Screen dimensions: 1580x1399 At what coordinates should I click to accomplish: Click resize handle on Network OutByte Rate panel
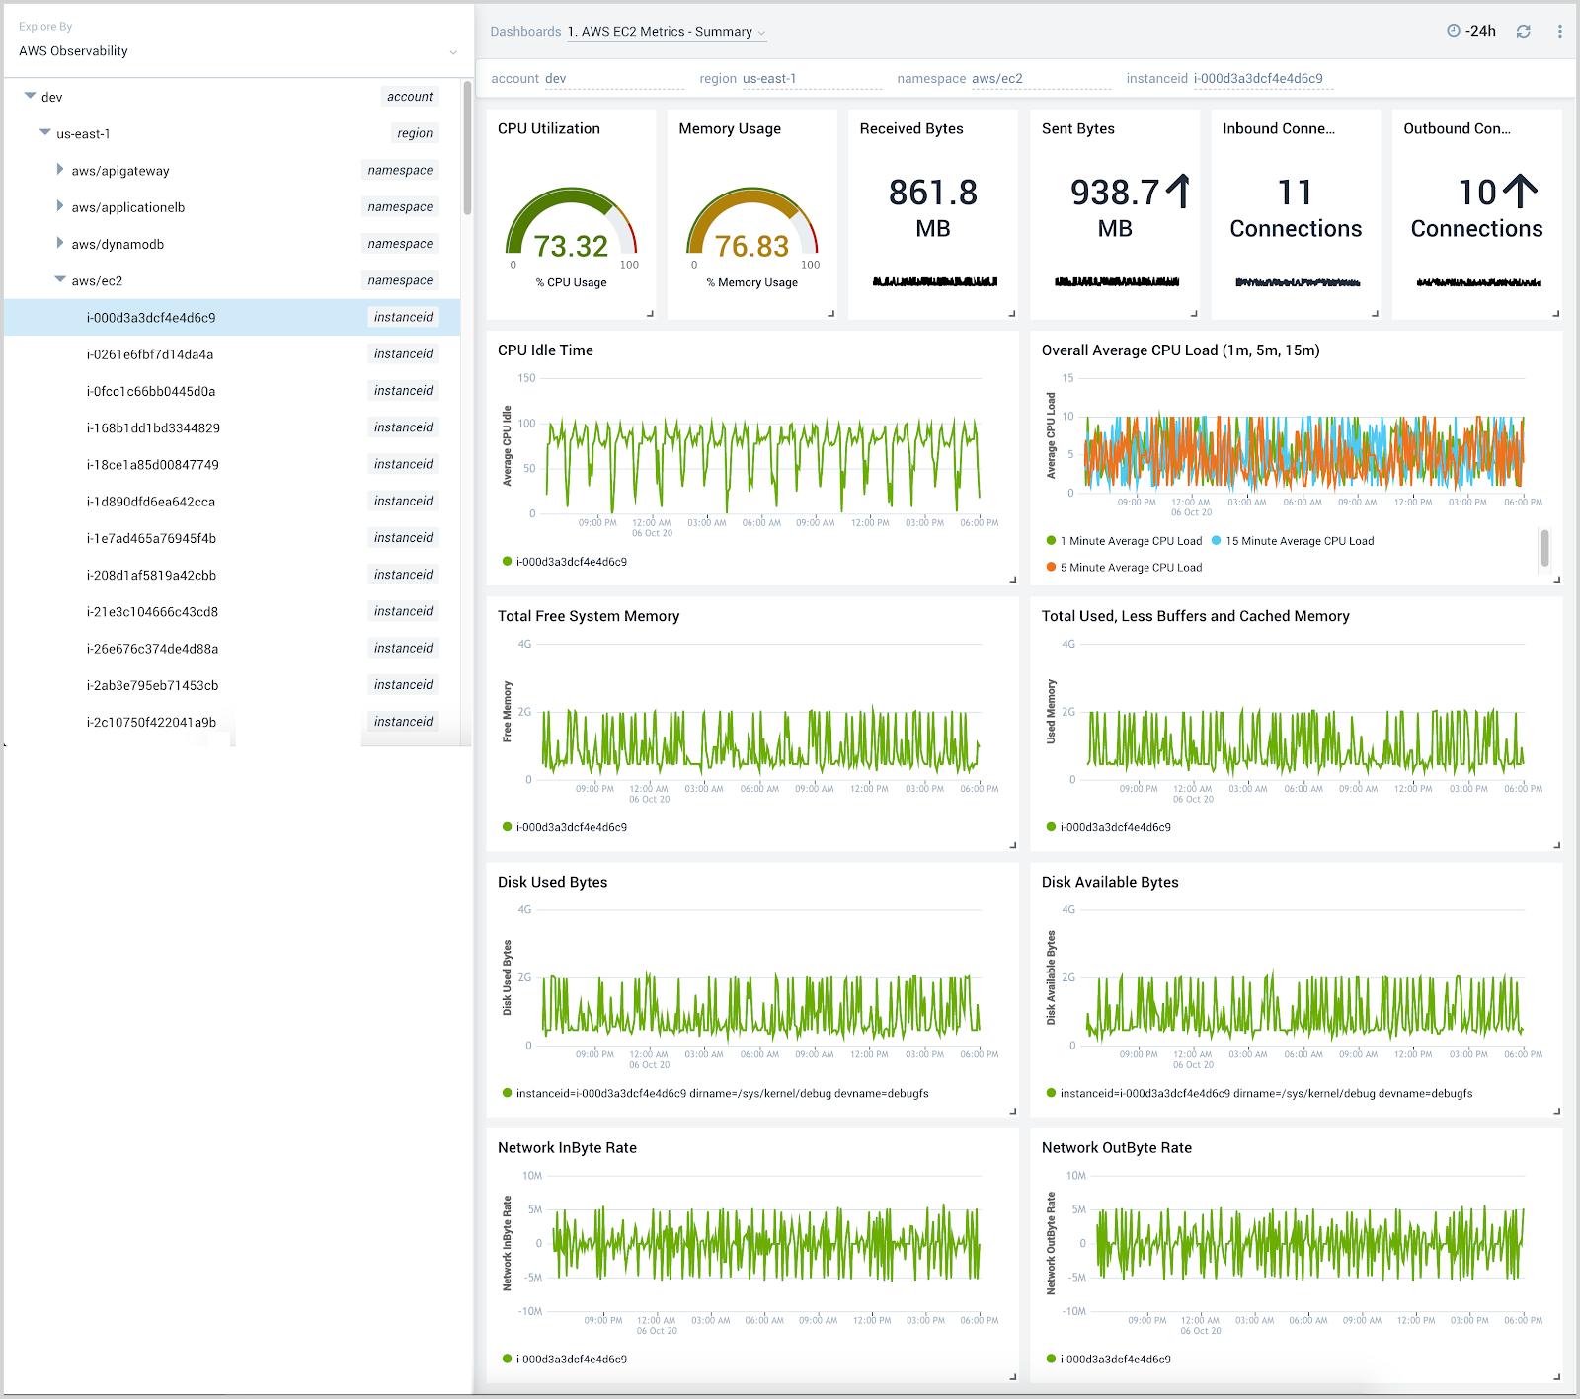1556,1376
